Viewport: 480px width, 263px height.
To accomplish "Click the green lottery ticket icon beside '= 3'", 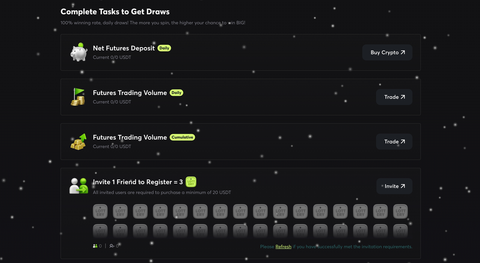I will tap(191, 182).
